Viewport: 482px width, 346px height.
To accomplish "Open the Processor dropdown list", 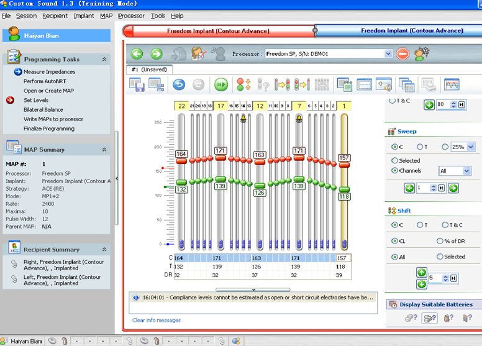I will (388, 54).
